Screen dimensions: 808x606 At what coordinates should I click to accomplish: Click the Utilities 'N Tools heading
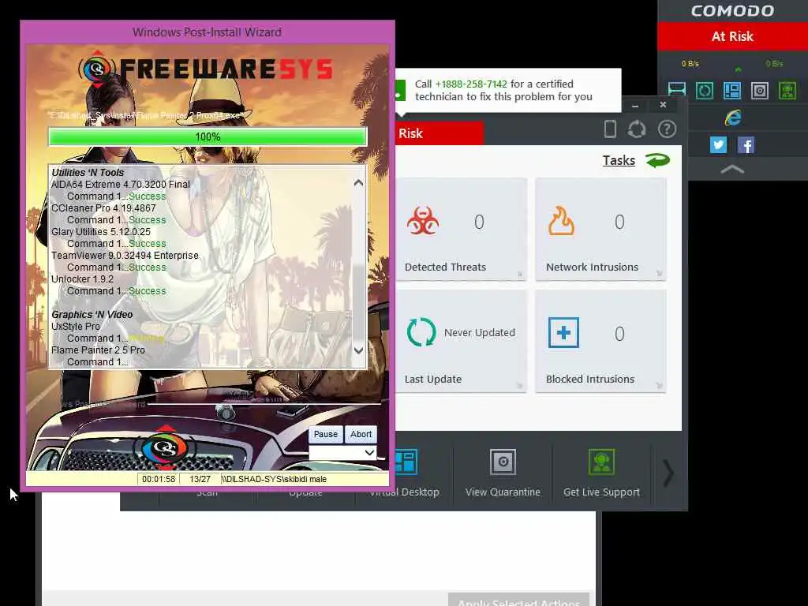point(88,173)
